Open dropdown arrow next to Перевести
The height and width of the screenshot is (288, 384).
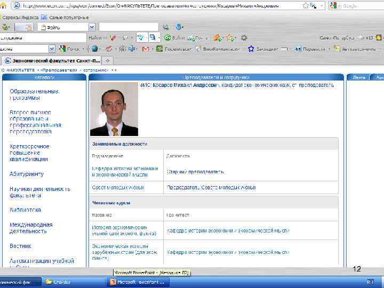329,49
